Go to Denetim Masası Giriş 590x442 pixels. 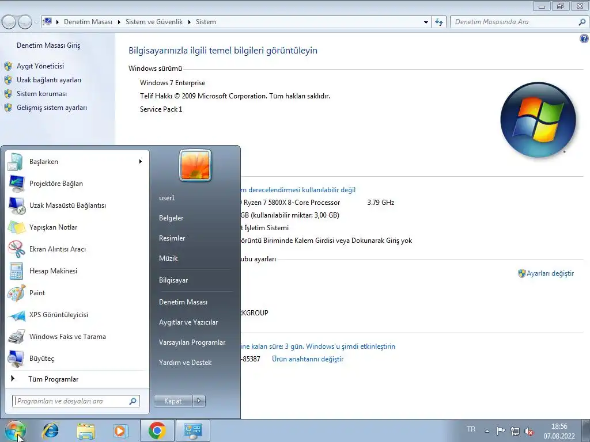click(48, 45)
